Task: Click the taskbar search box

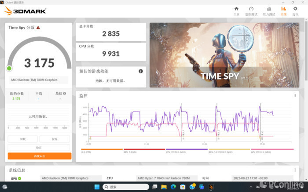Action: tap(126, 187)
